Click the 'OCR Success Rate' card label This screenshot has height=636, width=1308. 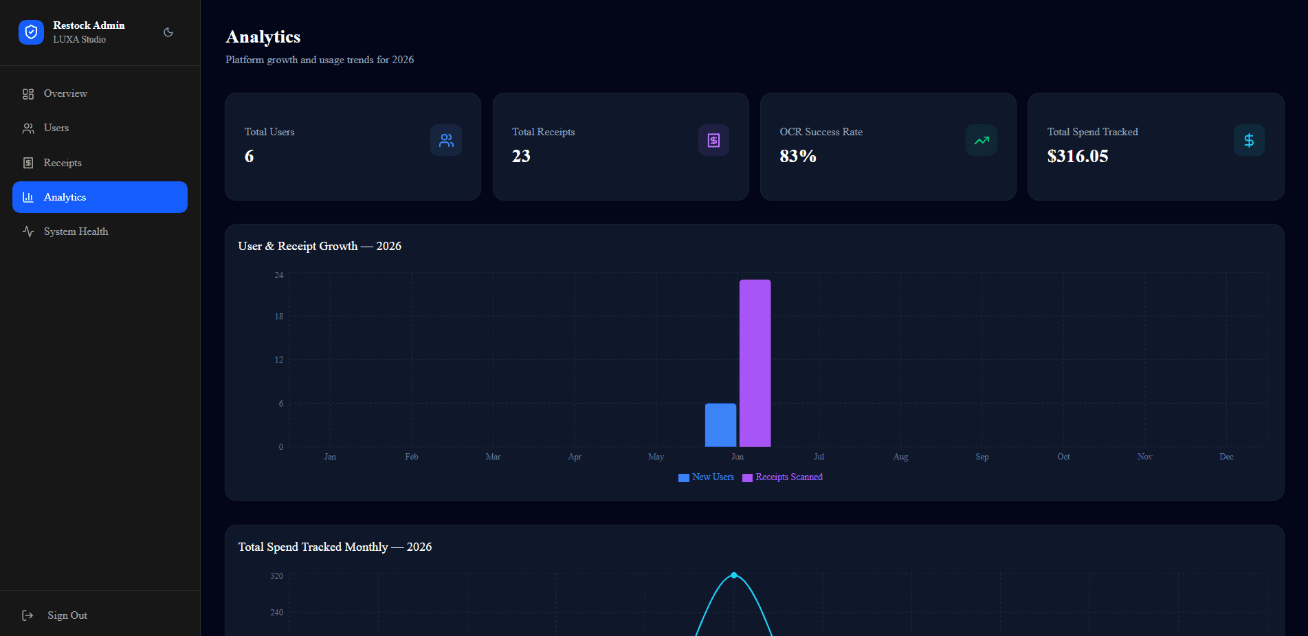821,132
